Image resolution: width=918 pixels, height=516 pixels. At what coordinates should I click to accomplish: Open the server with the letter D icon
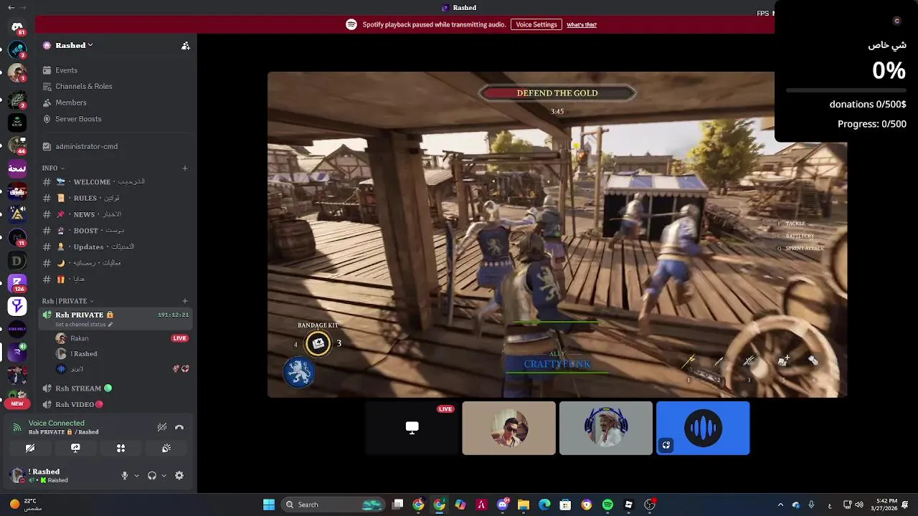tap(17, 261)
